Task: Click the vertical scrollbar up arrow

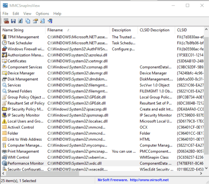Action: pos(206,29)
